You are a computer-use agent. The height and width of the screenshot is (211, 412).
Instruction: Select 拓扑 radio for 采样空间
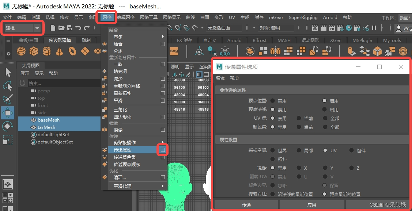pyautogui.click(x=272, y=159)
